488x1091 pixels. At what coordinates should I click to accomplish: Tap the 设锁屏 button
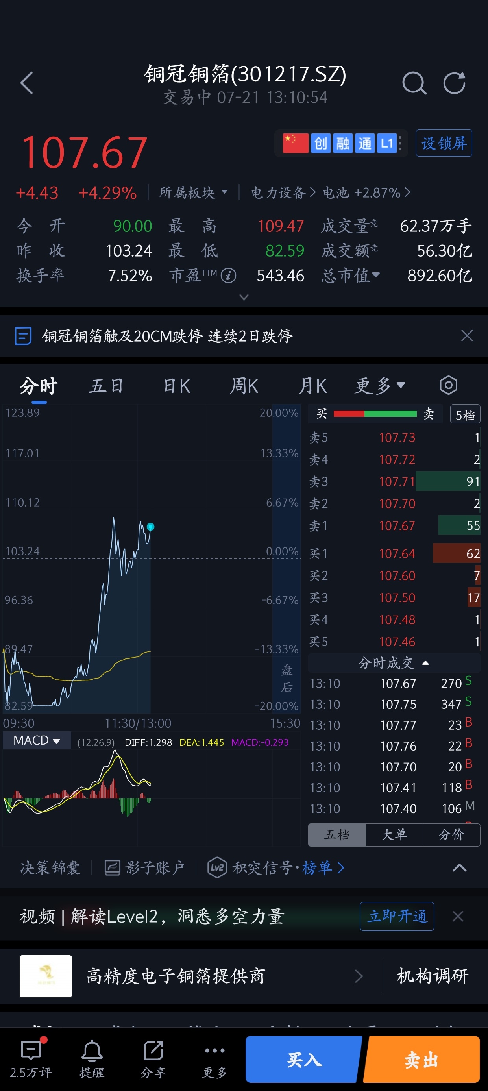pos(444,143)
